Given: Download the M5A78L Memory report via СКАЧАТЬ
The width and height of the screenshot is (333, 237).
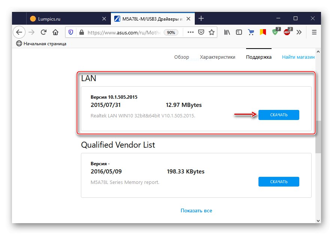Looking at the screenshot, I should tap(279, 182).
